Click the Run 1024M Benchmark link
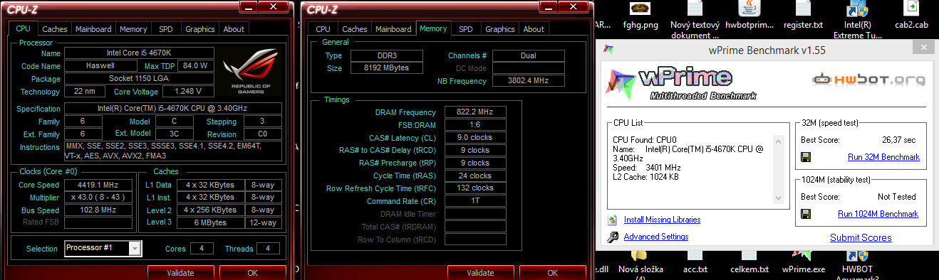This screenshot has width=939, height=280. click(x=878, y=214)
